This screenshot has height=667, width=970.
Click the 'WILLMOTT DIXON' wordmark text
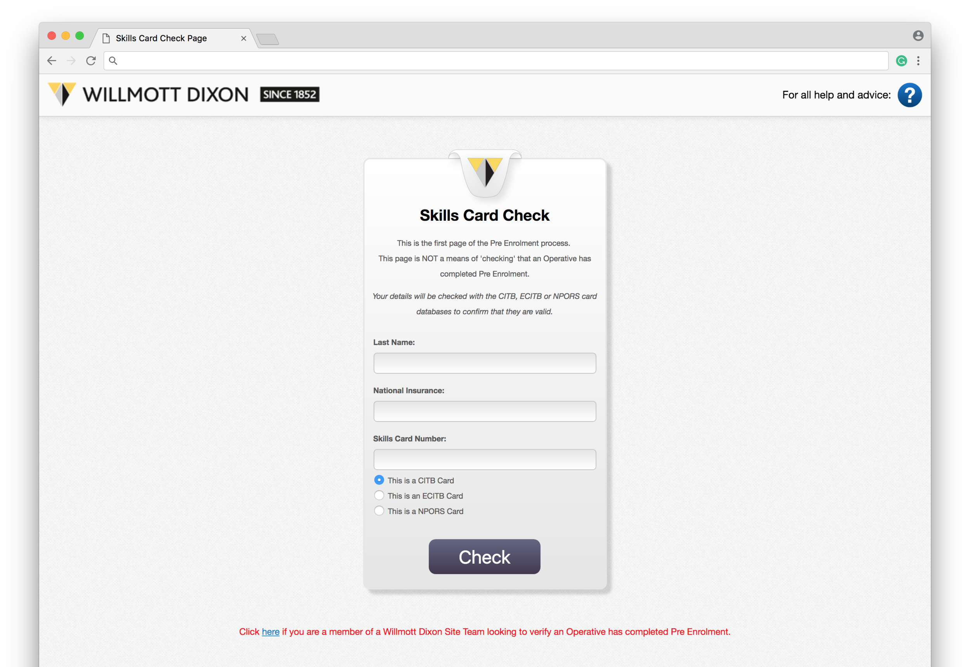pos(166,95)
